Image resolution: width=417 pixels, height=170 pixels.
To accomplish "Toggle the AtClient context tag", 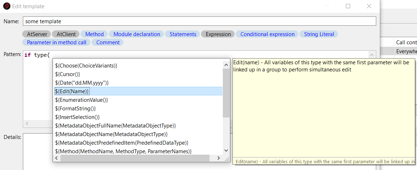I will (x=66, y=34).
